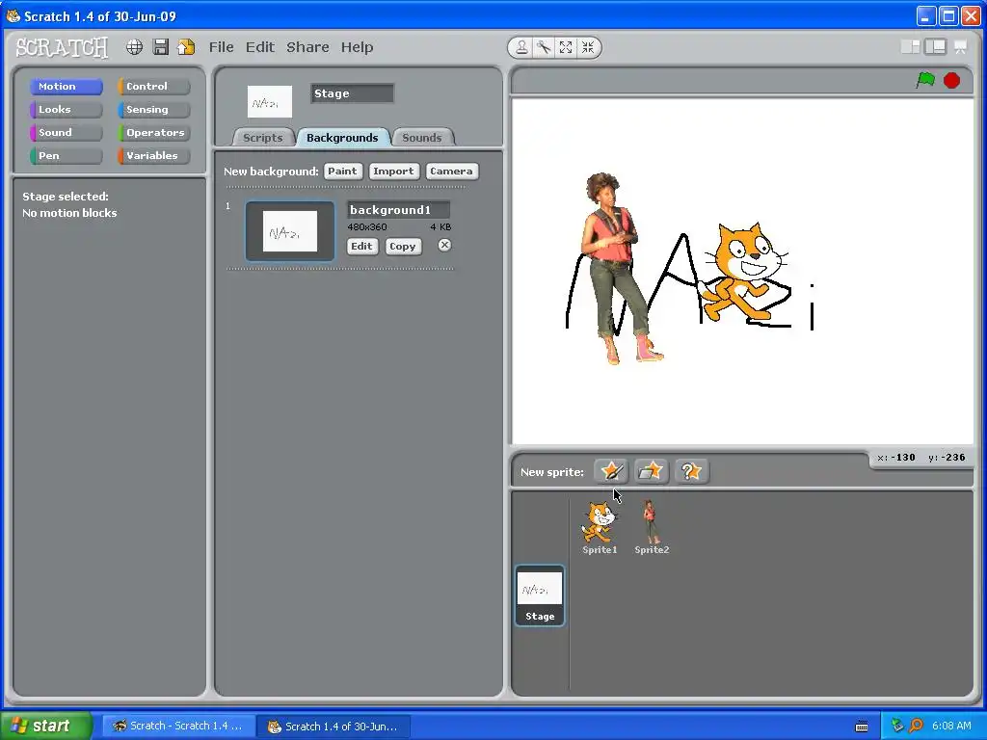Select the duplicate stamp tool
This screenshot has height=740, width=987.
[521, 47]
